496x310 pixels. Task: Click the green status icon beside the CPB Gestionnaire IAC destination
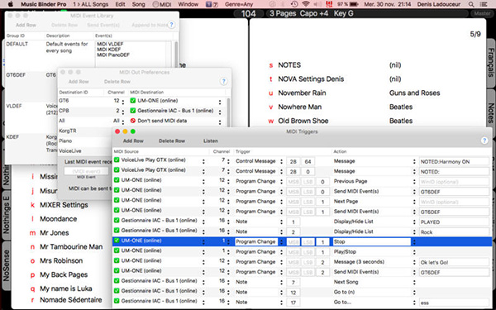click(x=133, y=111)
